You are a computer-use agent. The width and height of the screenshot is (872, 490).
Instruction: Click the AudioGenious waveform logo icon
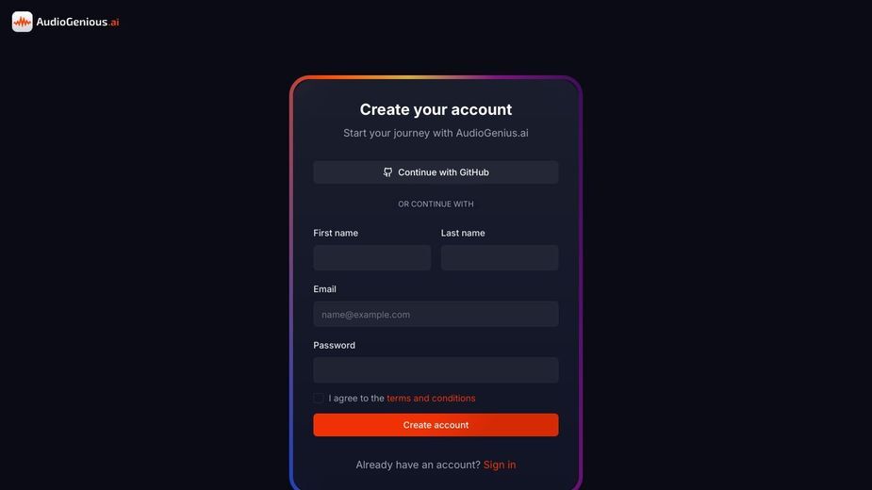pyautogui.click(x=23, y=22)
